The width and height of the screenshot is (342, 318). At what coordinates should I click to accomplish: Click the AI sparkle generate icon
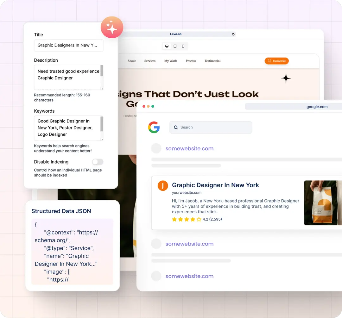(112, 27)
